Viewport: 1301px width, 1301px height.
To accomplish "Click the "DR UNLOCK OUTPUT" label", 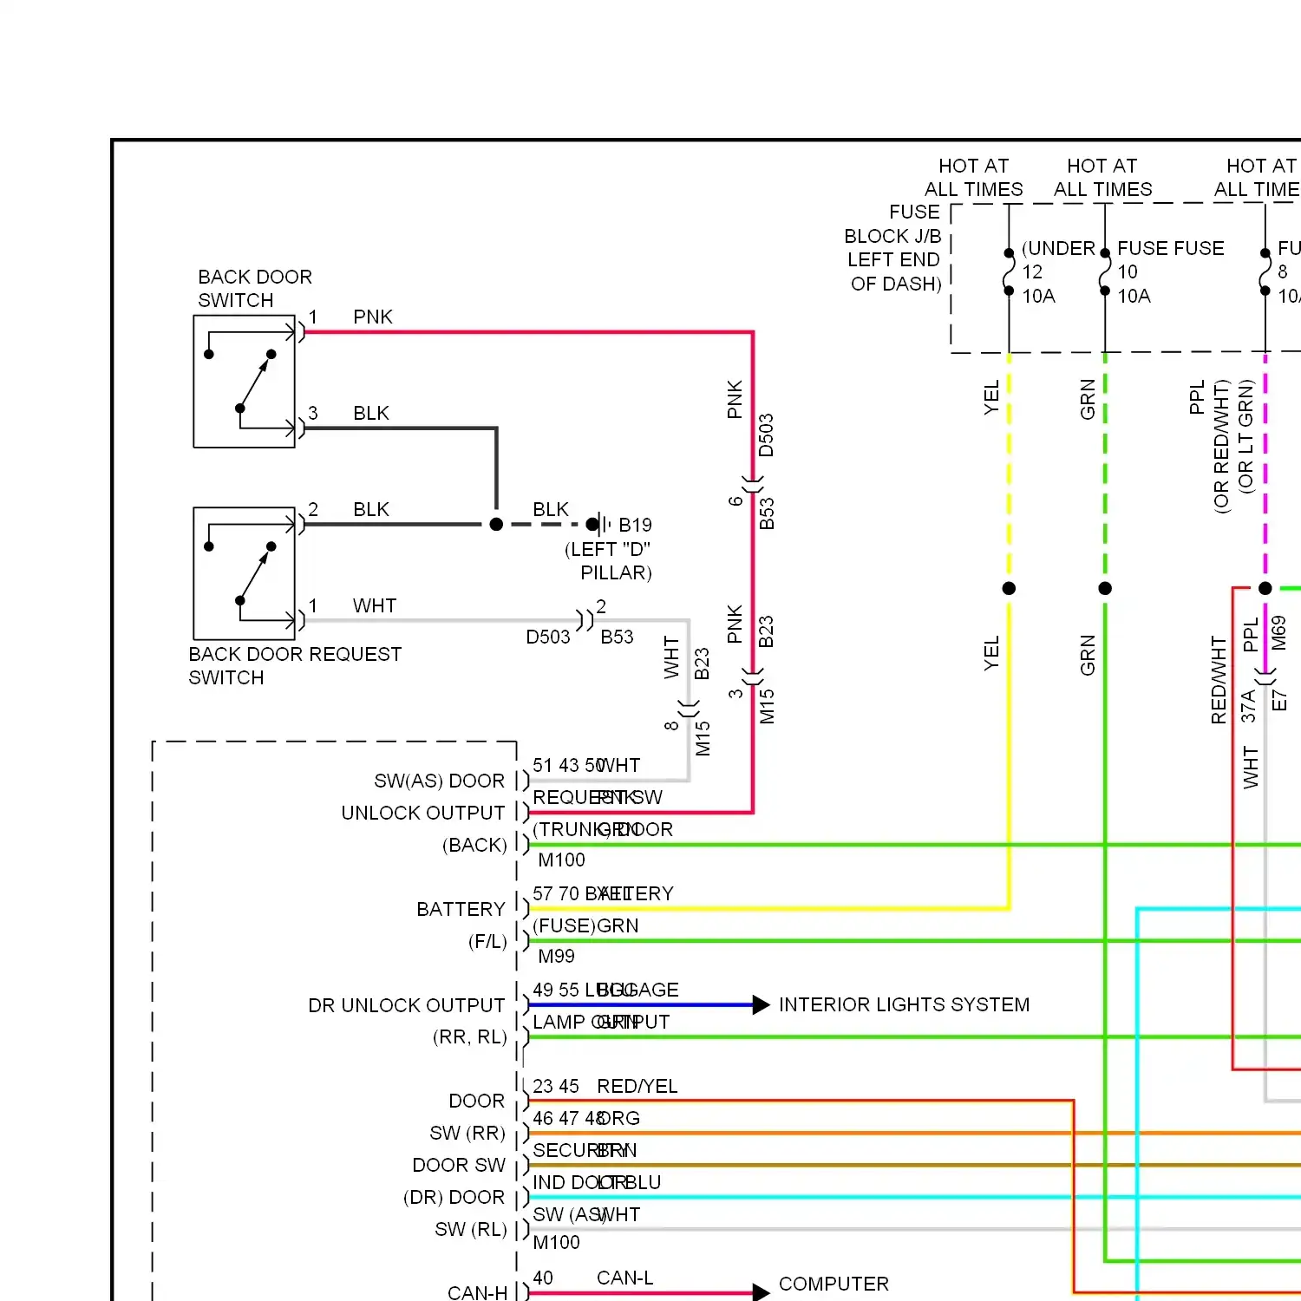I will click(x=407, y=1005).
